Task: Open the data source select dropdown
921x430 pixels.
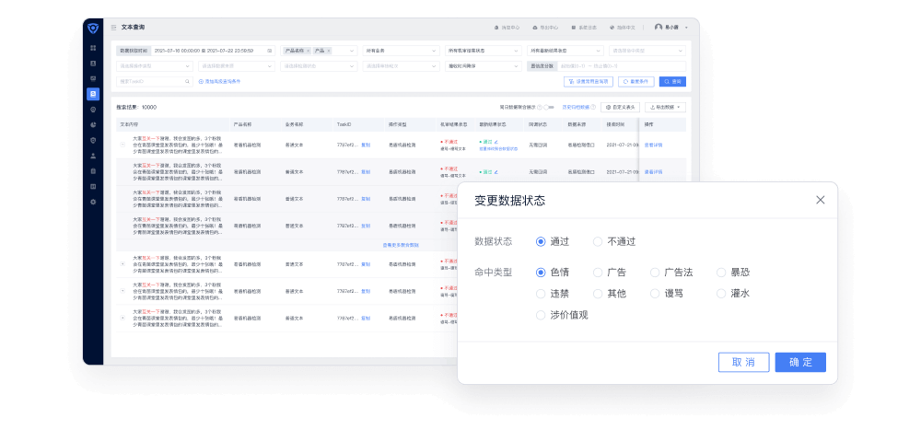Action: tap(237, 66)
